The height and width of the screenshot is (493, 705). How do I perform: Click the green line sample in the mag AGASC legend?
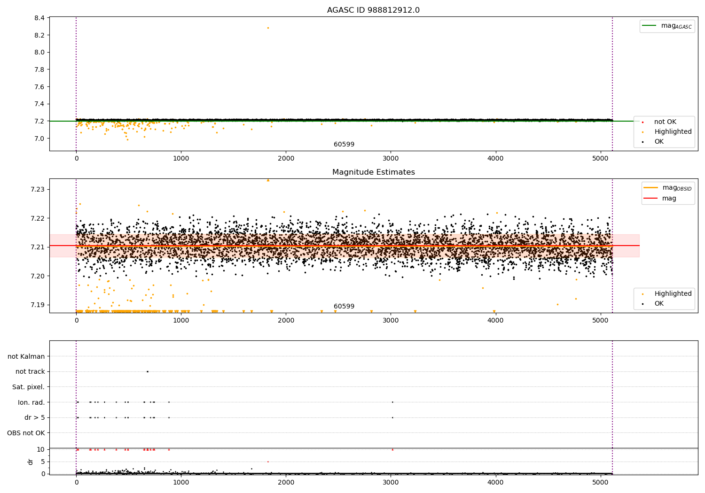[650, 26]
